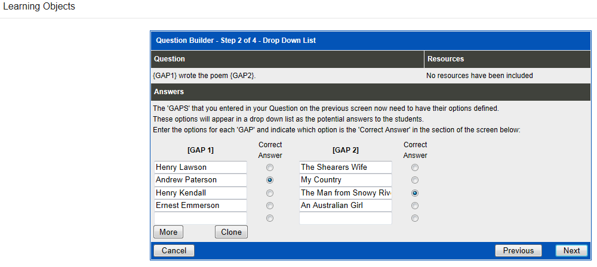The height and width of the screenshot is (267, 597).
Task: Edit the Andrew Paterson option field
Action: coord(200,180)
